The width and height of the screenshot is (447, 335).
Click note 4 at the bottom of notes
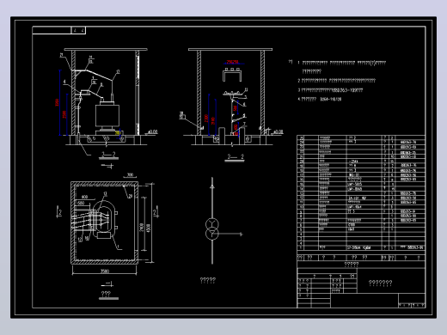point(319,100)
